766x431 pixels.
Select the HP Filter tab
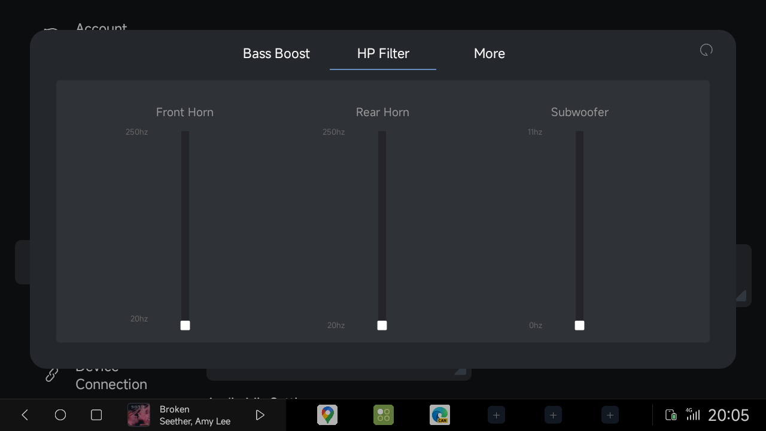[383, 53]
